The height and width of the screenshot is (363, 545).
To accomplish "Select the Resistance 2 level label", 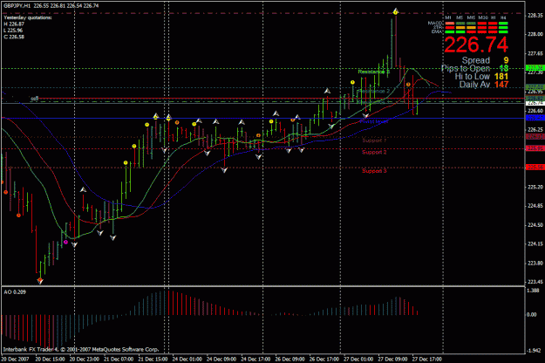I will [373, 91].
